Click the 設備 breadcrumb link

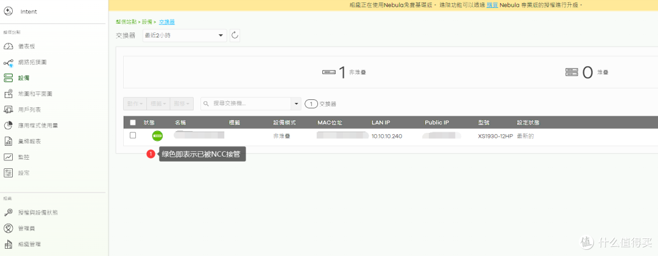tap(147, 22)
